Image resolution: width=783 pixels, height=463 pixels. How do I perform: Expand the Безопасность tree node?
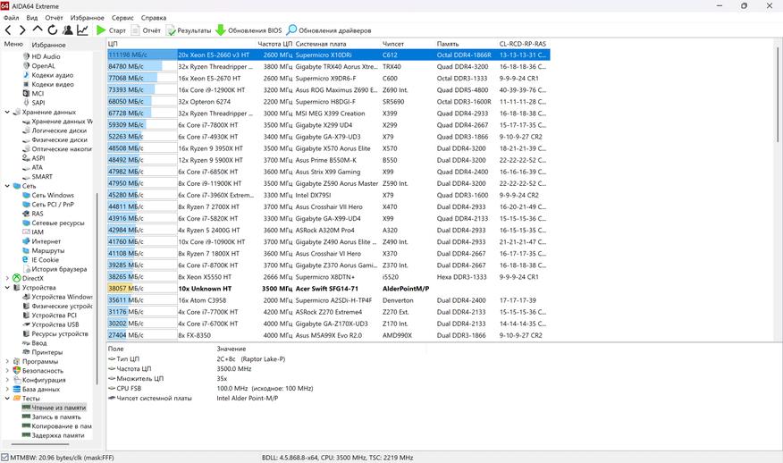coord(7,371)
